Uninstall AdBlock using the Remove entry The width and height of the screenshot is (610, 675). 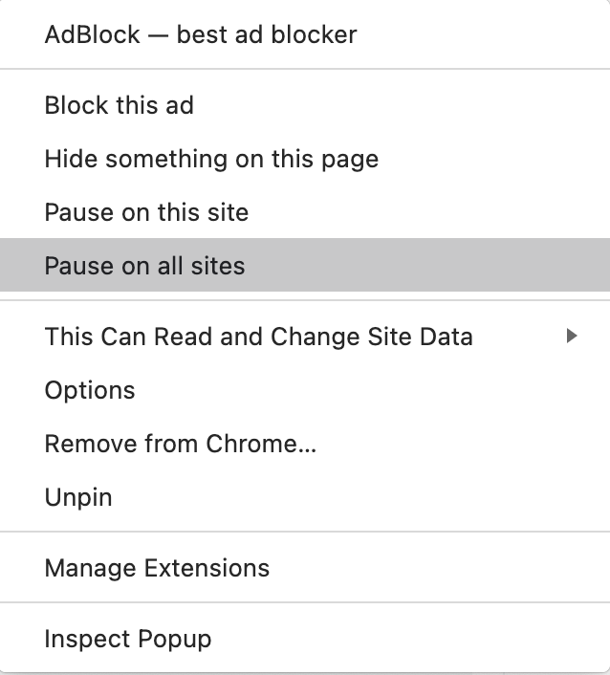pos(181,444)
